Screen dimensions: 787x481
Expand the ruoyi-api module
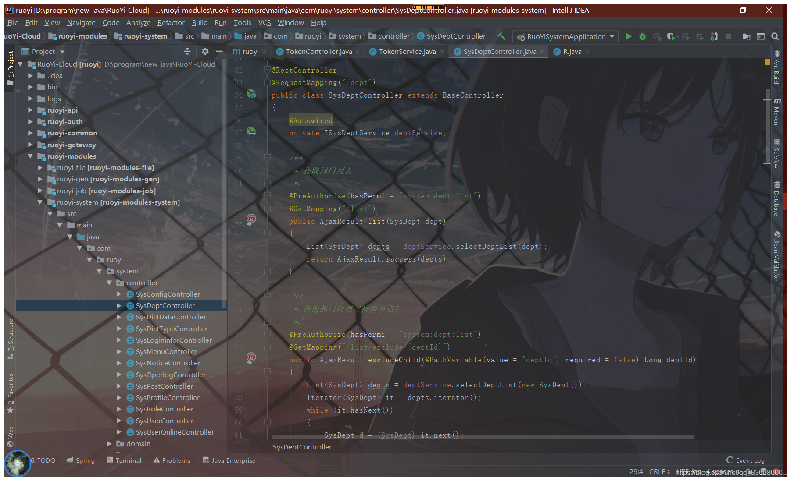point(30,110)
